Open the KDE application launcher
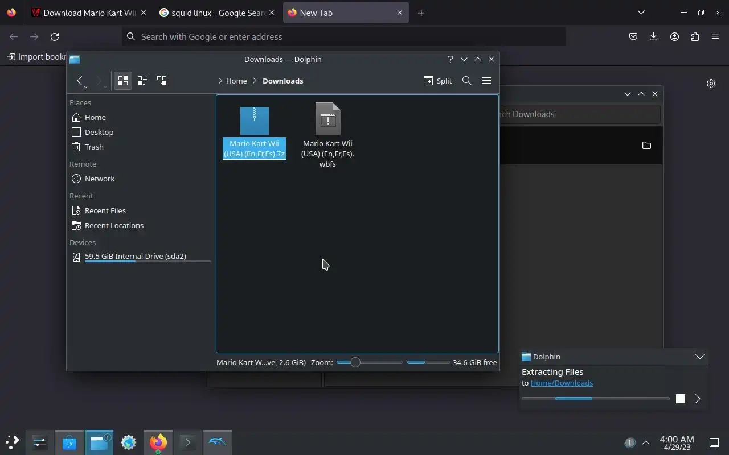Viewport: 729px width, 455px height. (13, 442)
